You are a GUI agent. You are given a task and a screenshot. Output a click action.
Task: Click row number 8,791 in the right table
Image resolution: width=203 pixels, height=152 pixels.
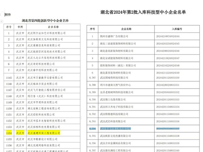coord(93,107)
